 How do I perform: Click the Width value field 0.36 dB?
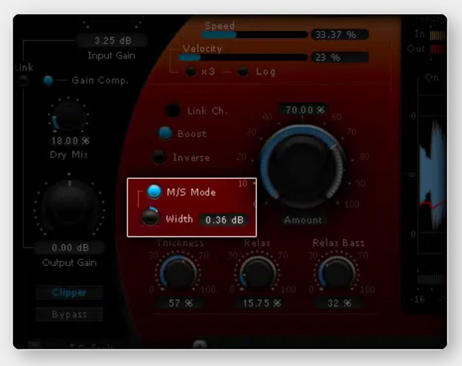[x=224, y=219]
